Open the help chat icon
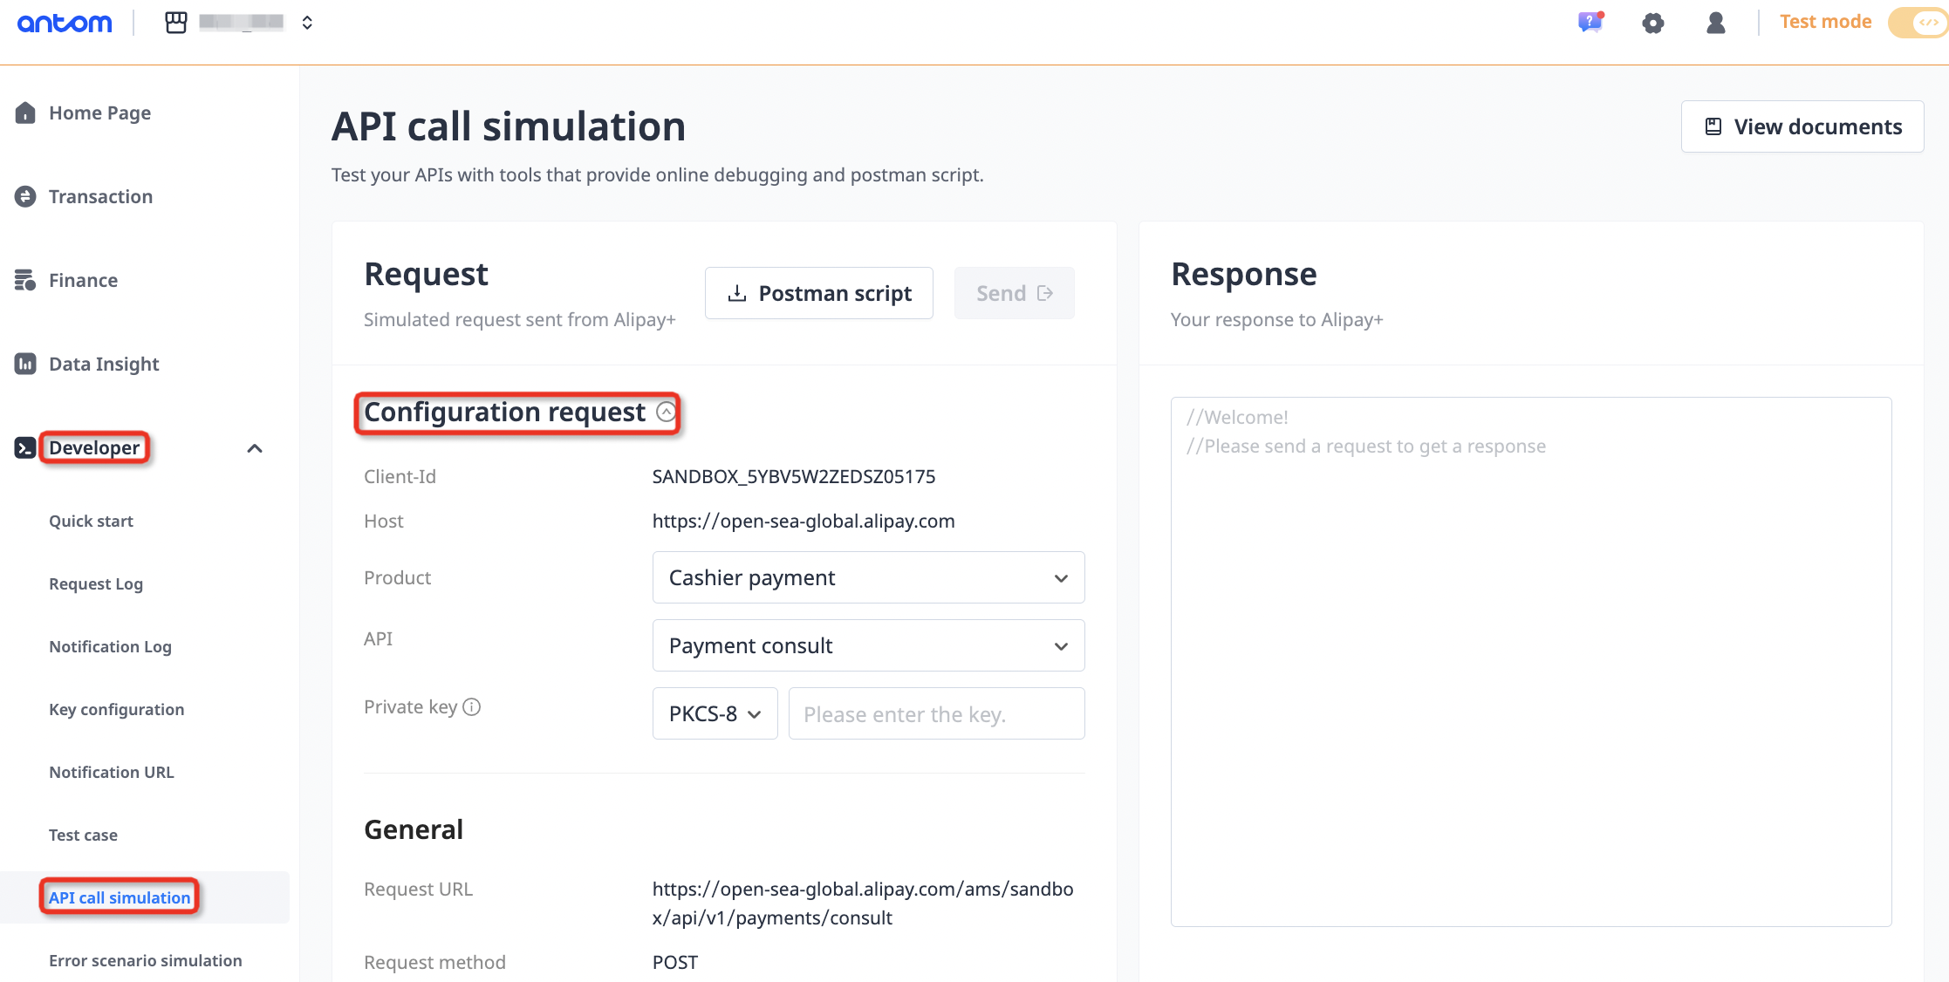The image size is (1949, 982). click(1590, 23)
